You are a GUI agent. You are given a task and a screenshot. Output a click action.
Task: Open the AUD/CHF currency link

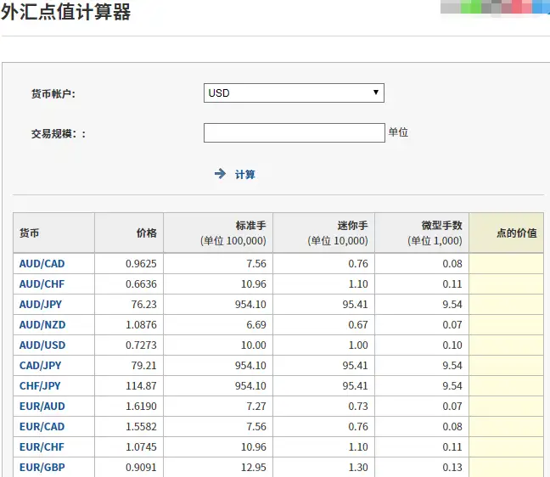(x=42, y=284)
